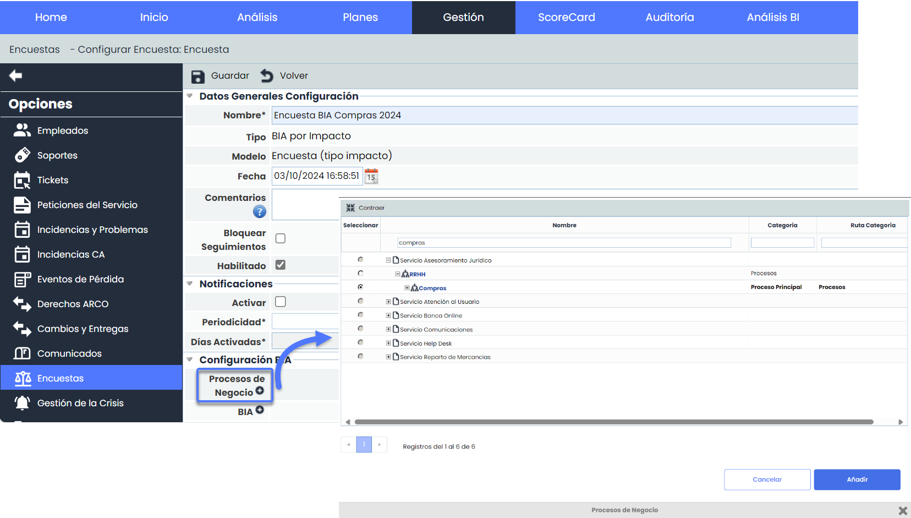Image resolution: width=911 pixels, height=518 pixels.
Task: Click the Contraer collapse icon
Action: (350, 208)
